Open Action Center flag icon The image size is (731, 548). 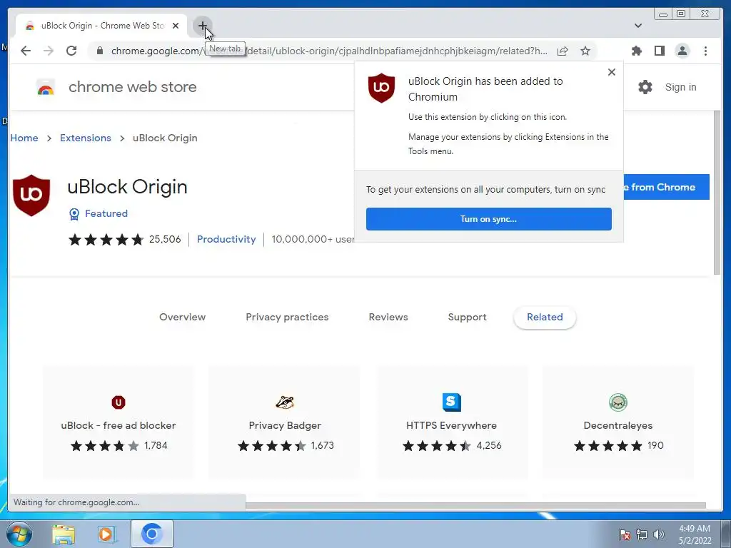pyautogui.click(x=624, y=534)
